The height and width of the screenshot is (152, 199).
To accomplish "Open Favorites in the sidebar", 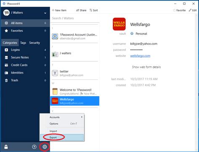I will [x=25, y=31].
